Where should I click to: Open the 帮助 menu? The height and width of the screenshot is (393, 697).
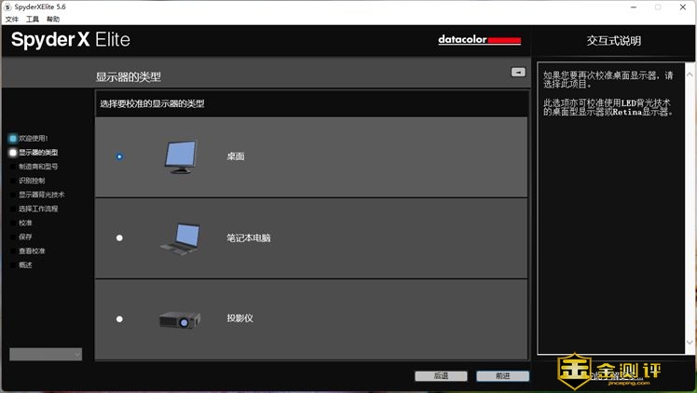[x=53, y=19]
